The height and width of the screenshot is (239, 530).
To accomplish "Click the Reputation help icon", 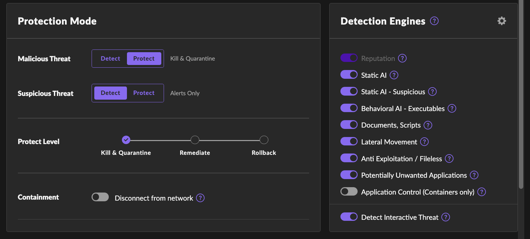I will tap(402, 58).
